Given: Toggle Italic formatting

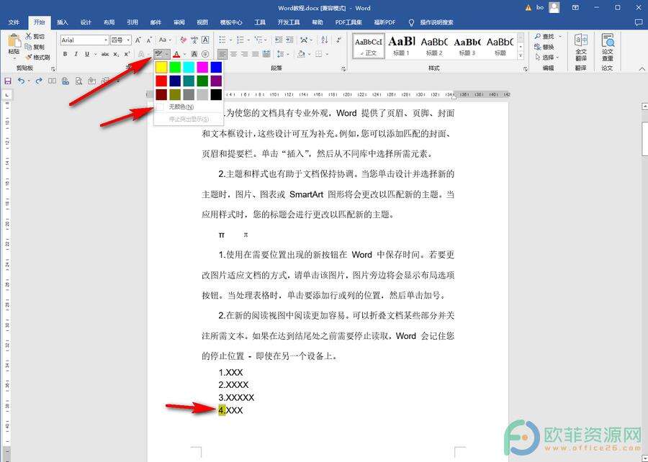Looking at the screenshot, I should pyautogui.click(x=76, y=54).
